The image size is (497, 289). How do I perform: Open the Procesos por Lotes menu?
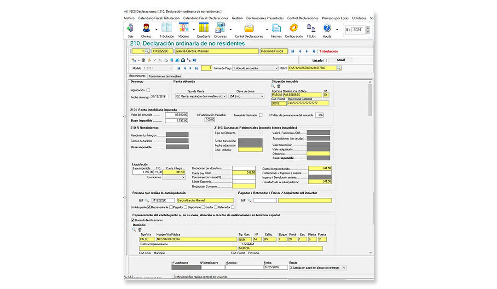point(335,18)
